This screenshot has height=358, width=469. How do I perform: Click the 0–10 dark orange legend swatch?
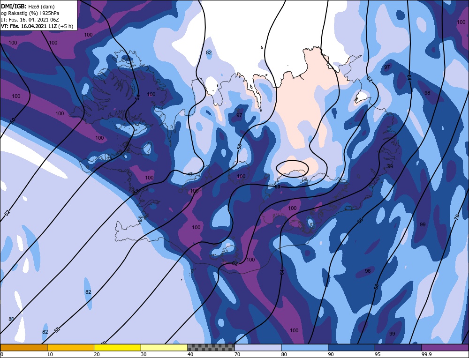click(23, 347)
